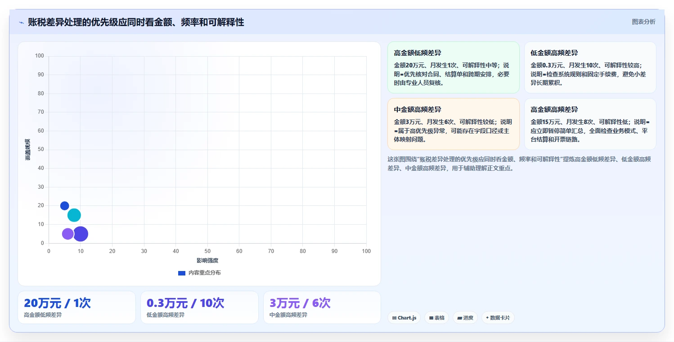Click the y-axis tick label 100

40,56
